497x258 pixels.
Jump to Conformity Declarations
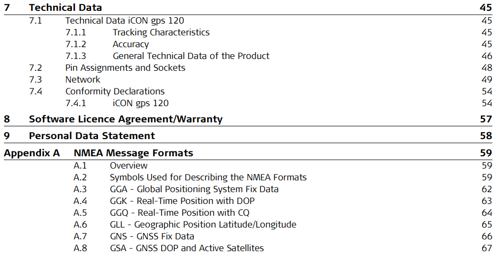coord(115,91)
